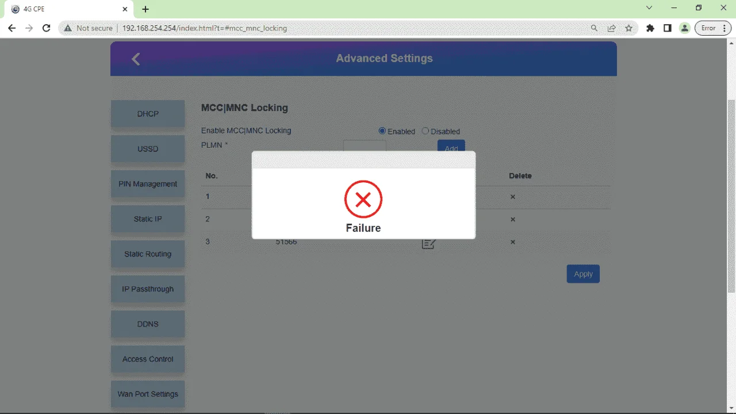Select the 4G CPE tab
Screen dimensions: 736x414
point(69,9)
